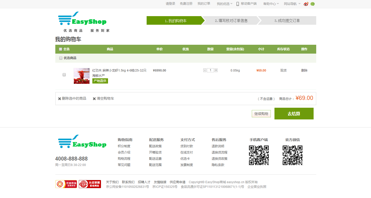Click 删除 for the crayfish item

tap(304, 71)
